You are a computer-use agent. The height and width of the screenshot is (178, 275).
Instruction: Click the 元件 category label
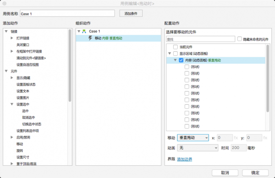coord(14,71)
